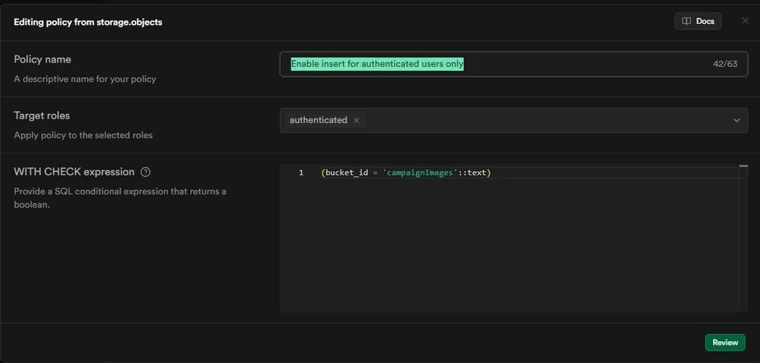Screen dimensions: 760x363
Task: Remove the authenticated role tag via its x
Action: (356, 120)
